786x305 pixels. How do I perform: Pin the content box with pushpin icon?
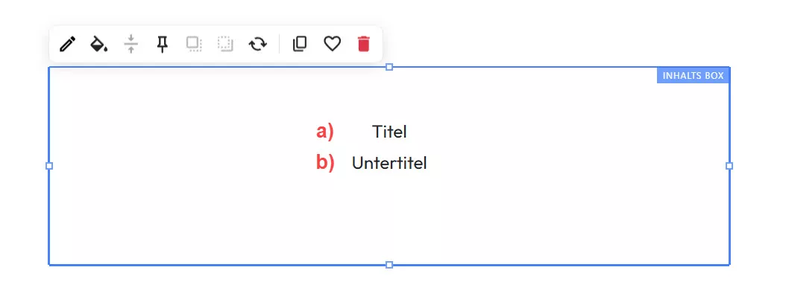[163, 45]
